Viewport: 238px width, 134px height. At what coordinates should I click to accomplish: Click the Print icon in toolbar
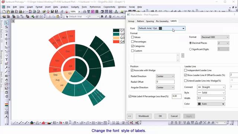coord(84,12)
